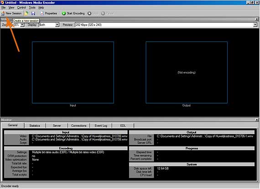Click the Input video preview pane

[x=73, y=73]
